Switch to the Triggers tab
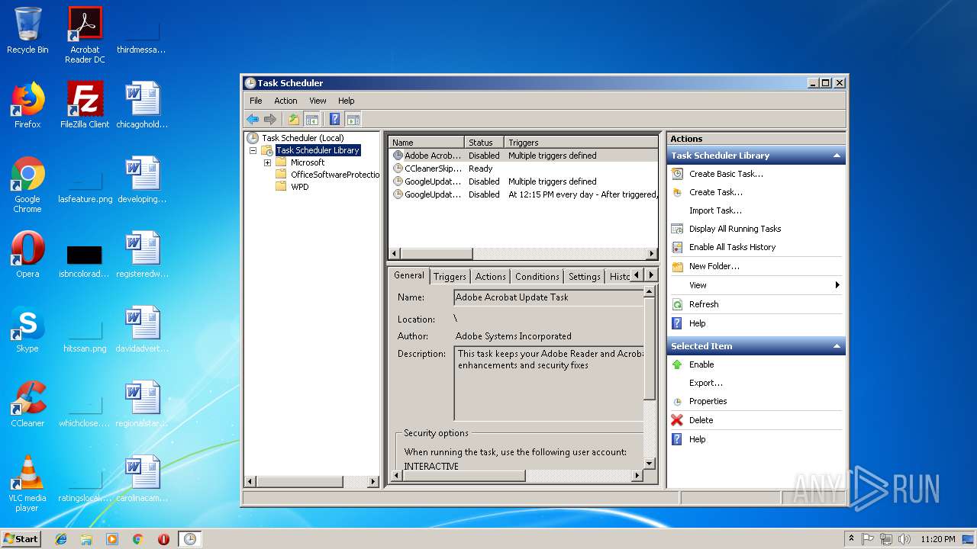The width and height of the screenshot is (977, 549). pyautogui.click(x=450, y=277)
